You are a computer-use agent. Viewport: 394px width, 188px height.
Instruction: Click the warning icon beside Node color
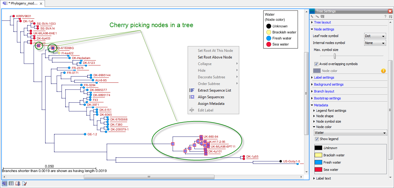click(x=383, y=70)
